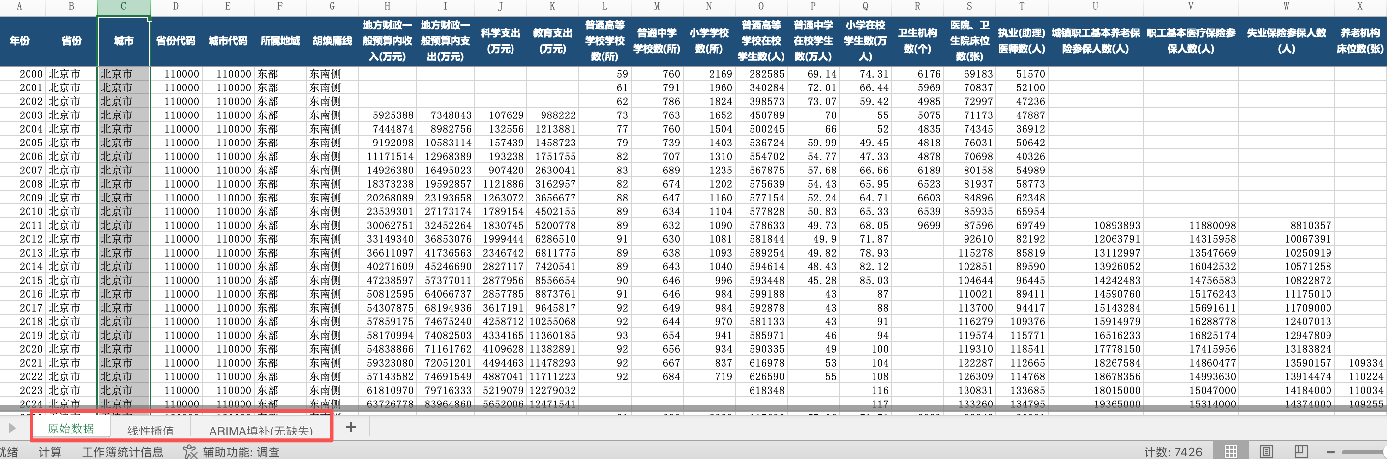
Task: Switch to Normal view icon
Action: pyautogui.click(x=1231, y=451)
